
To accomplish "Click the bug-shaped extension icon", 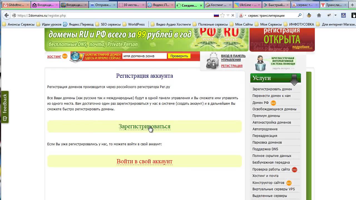I will 329,16.
